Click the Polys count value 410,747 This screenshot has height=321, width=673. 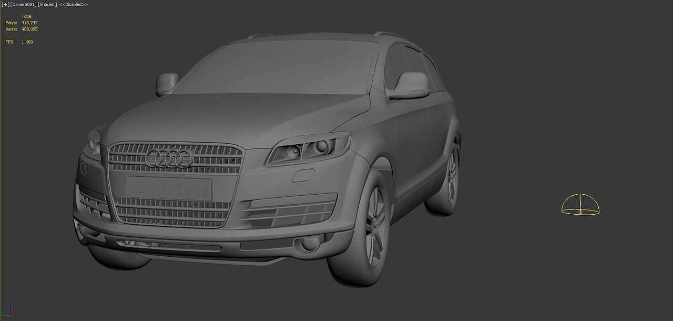pyautogui.click(x=29, y=23)
